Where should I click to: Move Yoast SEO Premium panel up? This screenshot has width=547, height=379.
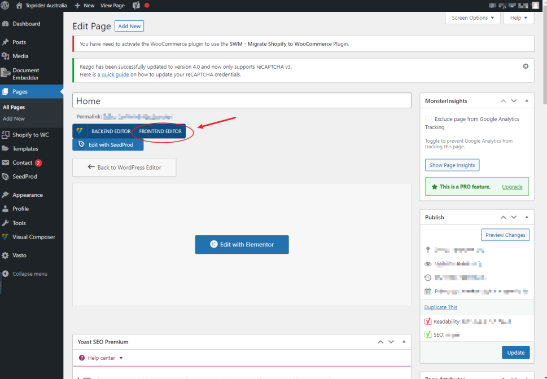click(x=380, y=342)
